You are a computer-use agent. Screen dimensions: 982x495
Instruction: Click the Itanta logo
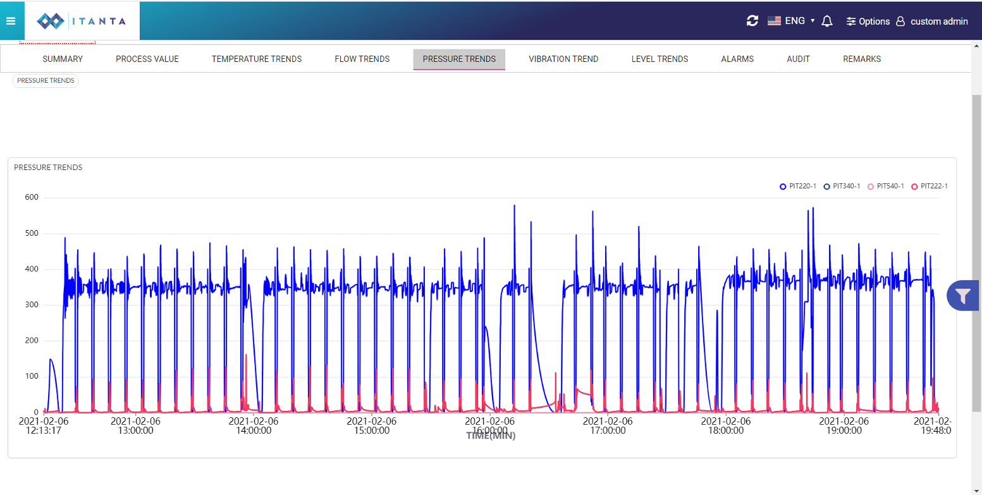82,21
